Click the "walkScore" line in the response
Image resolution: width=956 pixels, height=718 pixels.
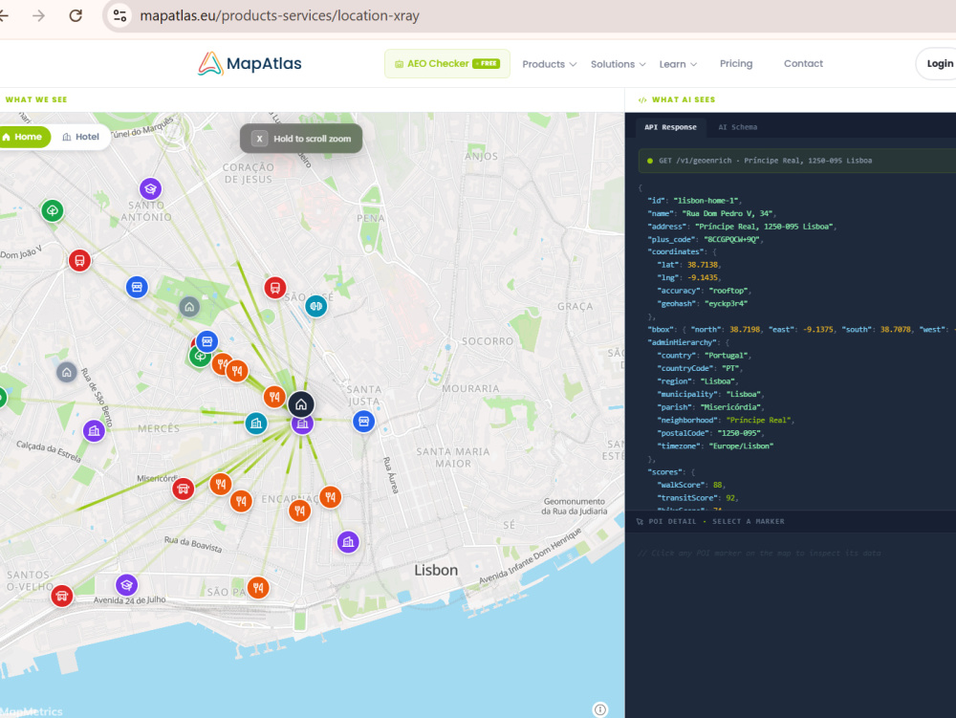pos(689,485)
